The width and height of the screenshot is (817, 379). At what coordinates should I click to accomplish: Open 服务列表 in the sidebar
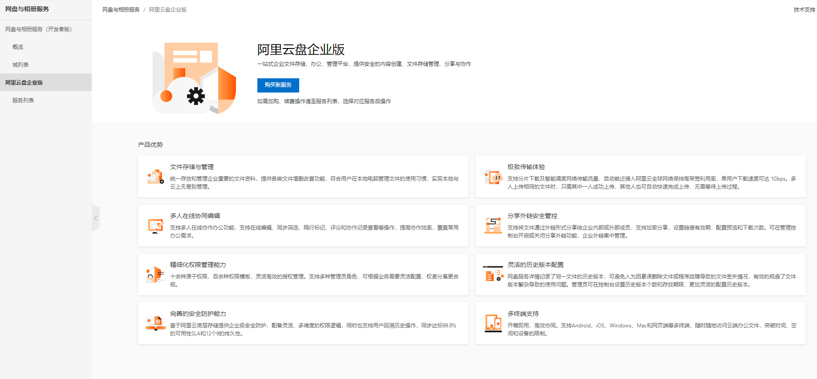(23, 100)
